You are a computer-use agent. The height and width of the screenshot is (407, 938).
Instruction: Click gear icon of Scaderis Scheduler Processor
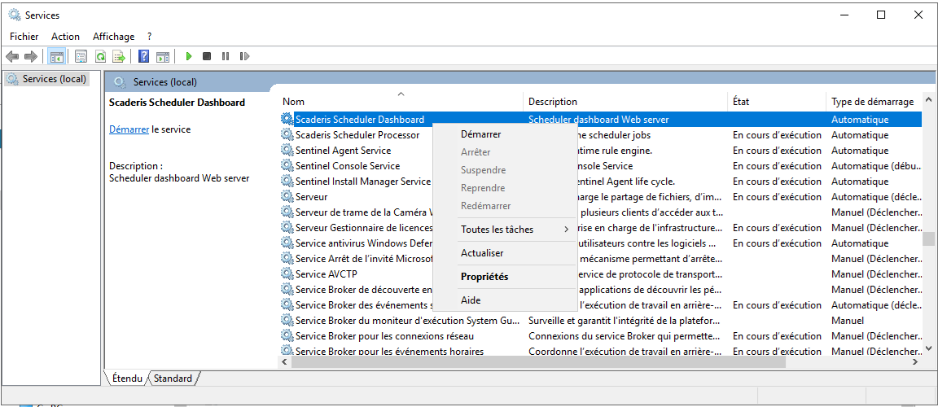coord(287,134)
